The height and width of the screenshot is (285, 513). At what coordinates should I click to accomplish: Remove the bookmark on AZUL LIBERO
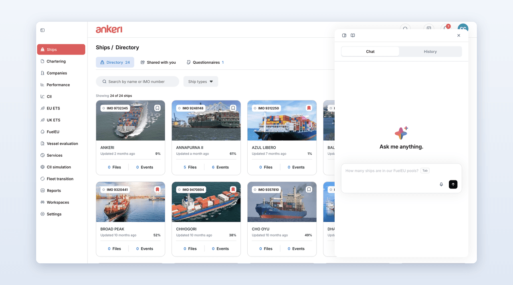pyautogui.click(x=309, y=108)
